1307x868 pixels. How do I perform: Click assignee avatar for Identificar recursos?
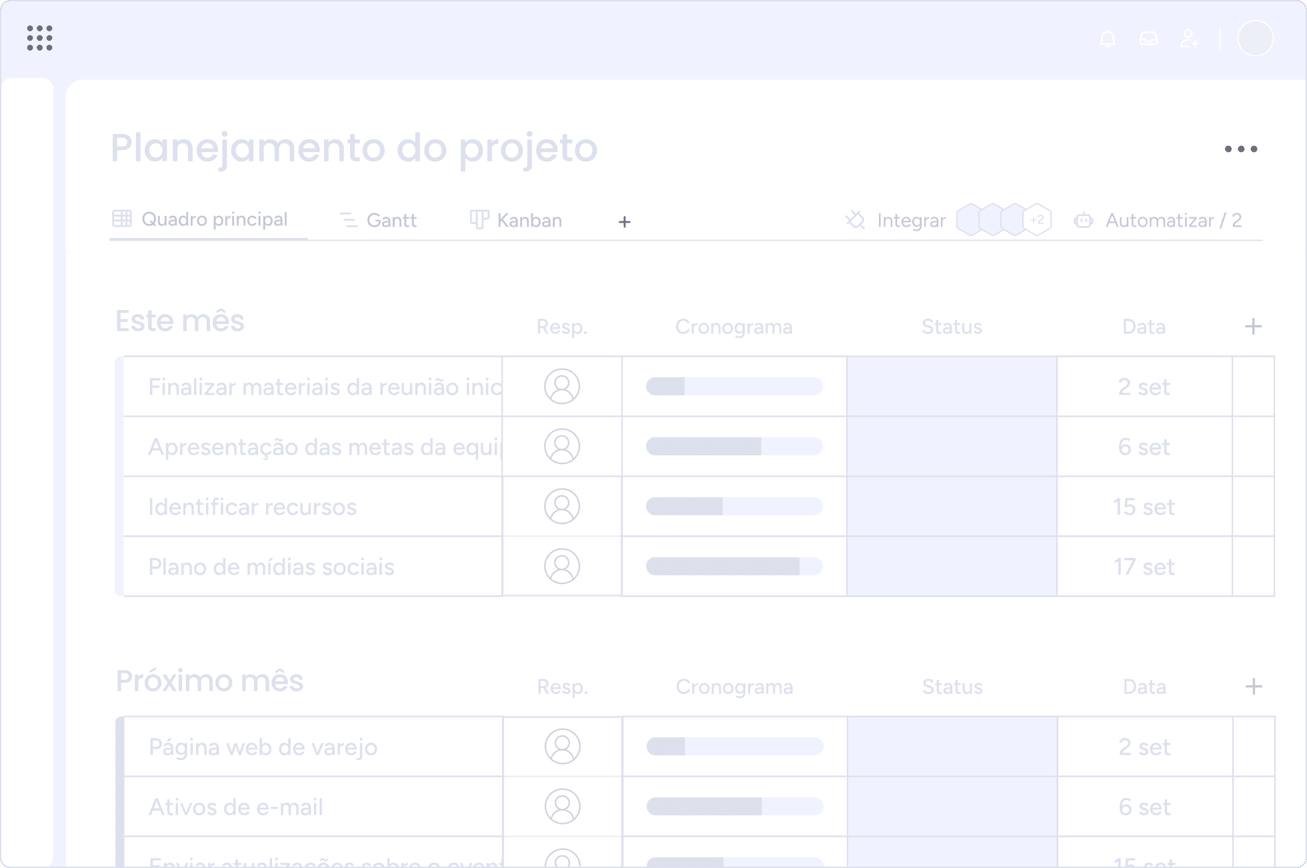point(562,507)
